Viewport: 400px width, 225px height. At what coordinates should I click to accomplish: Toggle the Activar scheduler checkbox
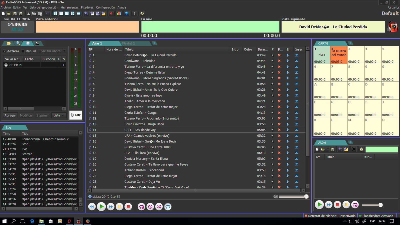[x=4, y=51]
